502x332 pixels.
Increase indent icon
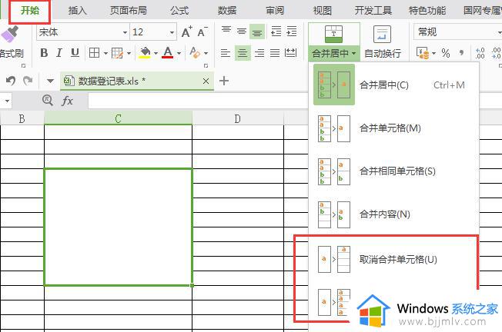pyautogui.click(x=291, y=32)
